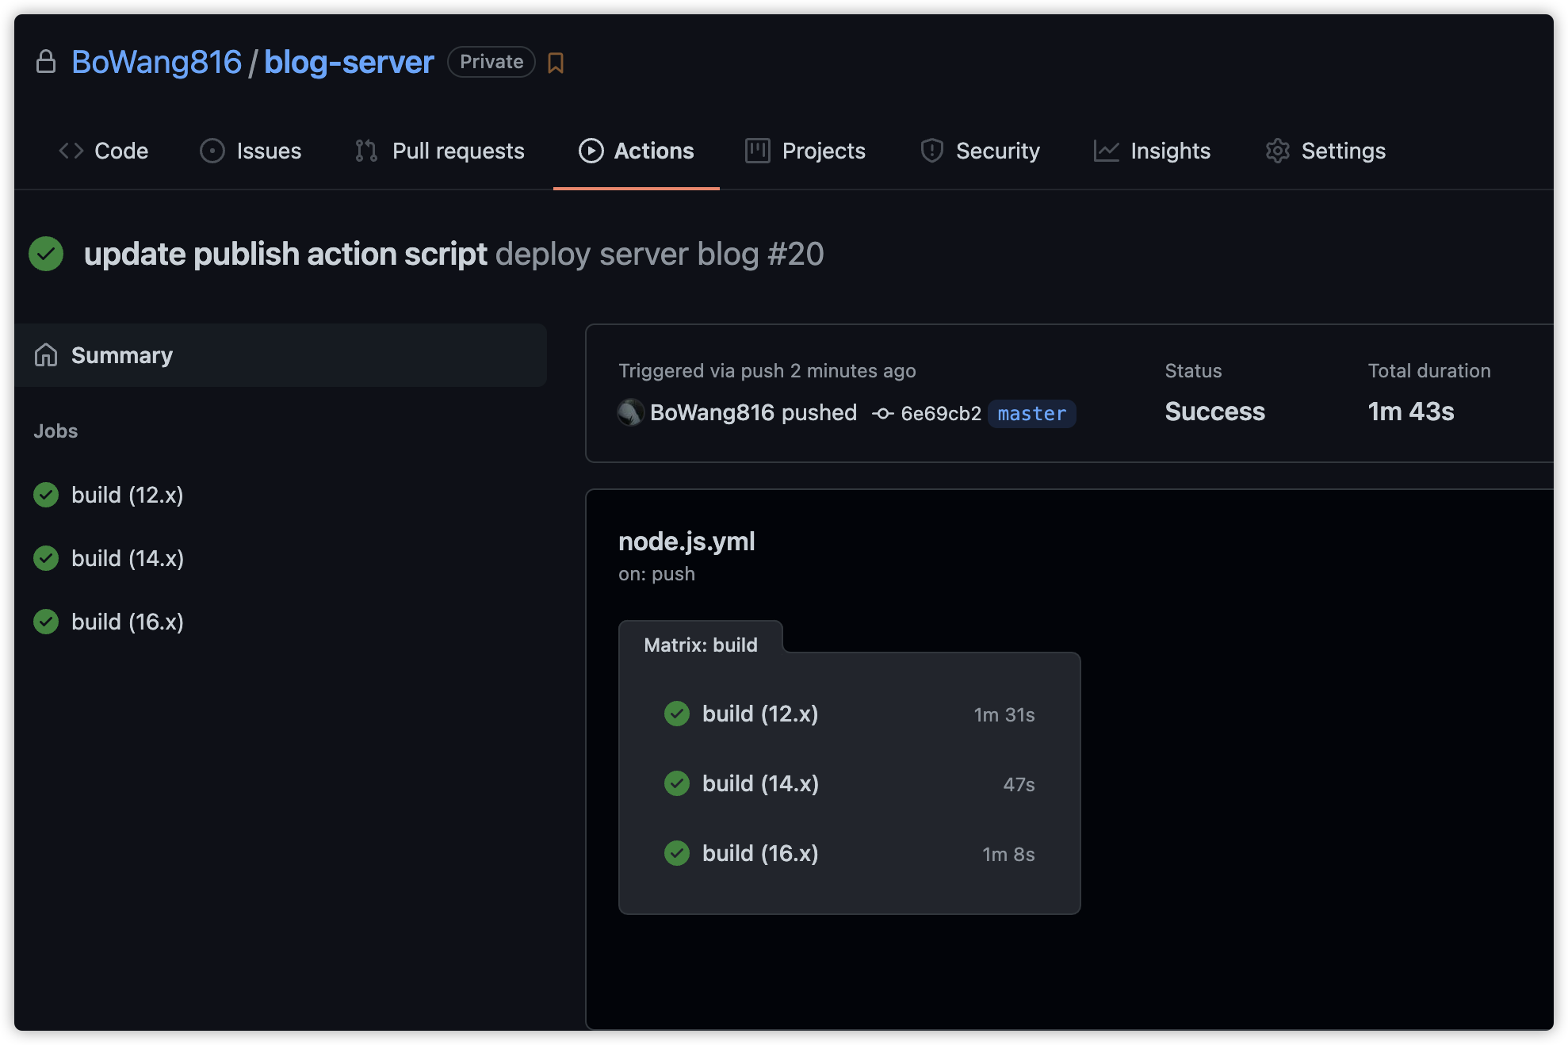Click matrix check icon for build (14.x)
1568x1045 pixels.
pyautogui.click(x=677, y=783)
